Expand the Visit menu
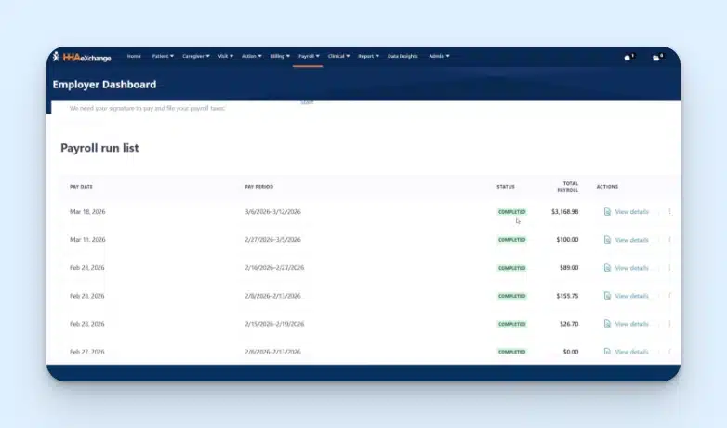 [x=225, y=56]
